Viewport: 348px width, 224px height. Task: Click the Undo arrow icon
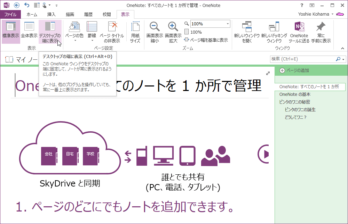(x=27, y=5)
